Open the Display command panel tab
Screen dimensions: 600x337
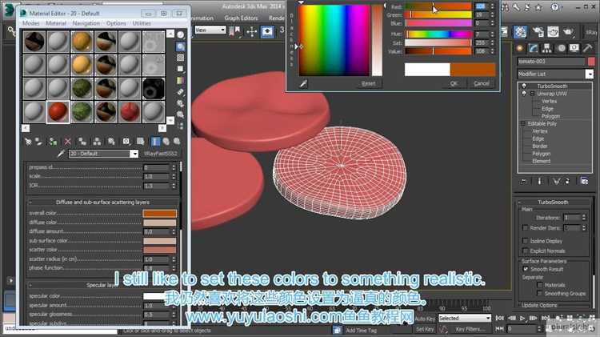(x=574, y=48)
